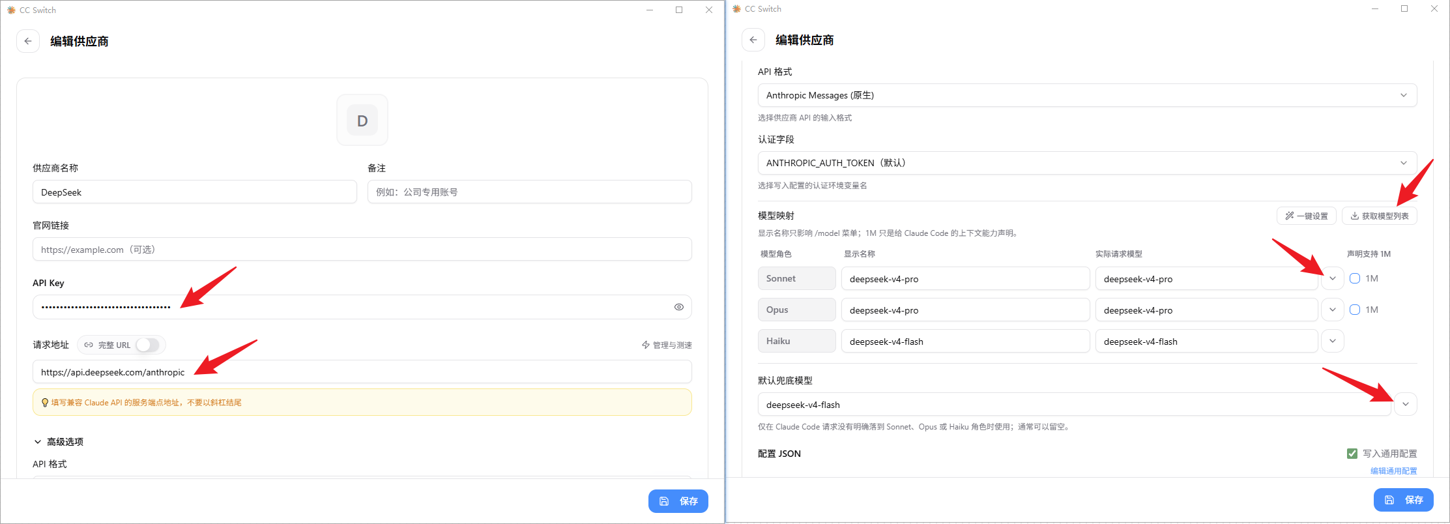Click the D provider avatar icon
This screenshot has height=524, width=1450.
[362, 120]
